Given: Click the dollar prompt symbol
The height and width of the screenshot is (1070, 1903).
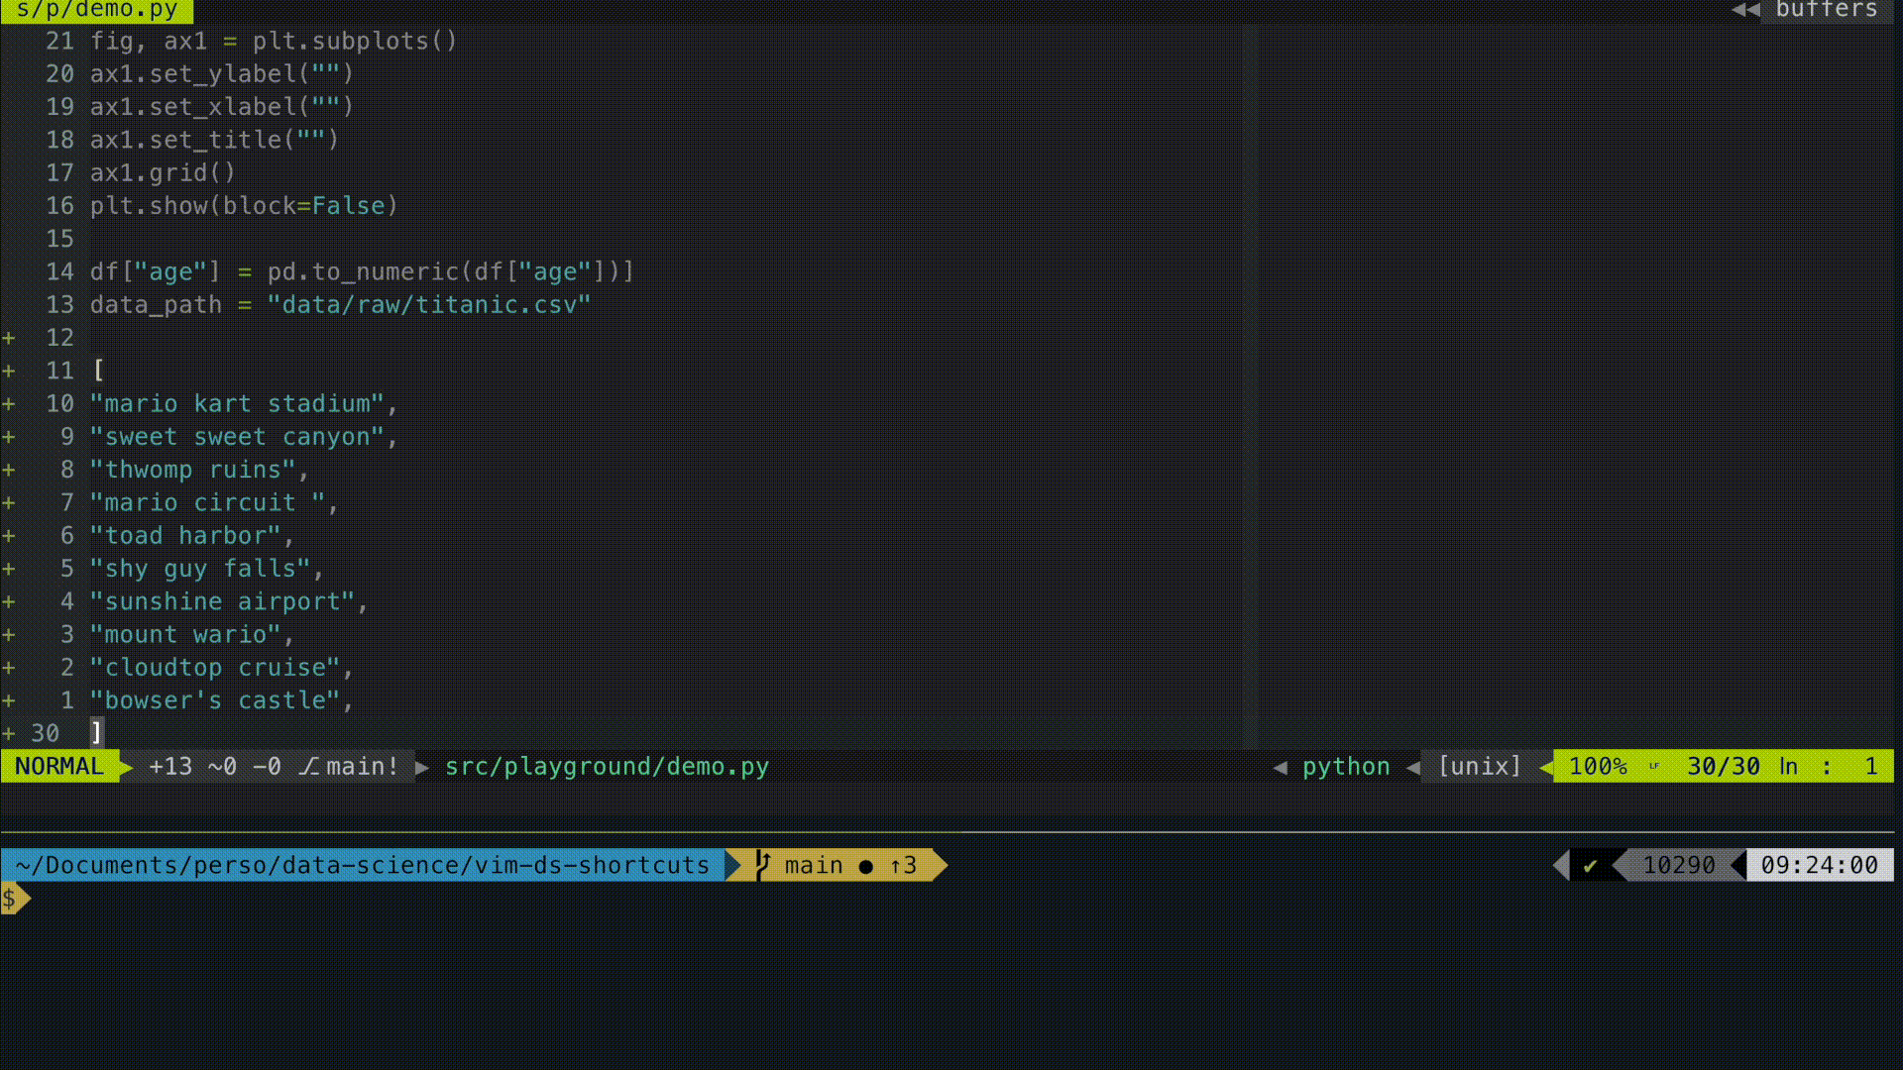Looking at the screenshot, I should 10,899.
